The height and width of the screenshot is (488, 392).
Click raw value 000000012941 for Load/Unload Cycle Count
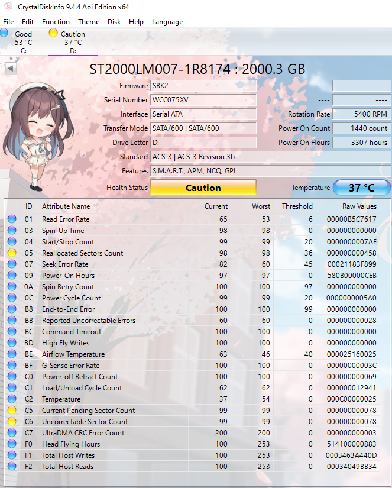click(352, 388)
